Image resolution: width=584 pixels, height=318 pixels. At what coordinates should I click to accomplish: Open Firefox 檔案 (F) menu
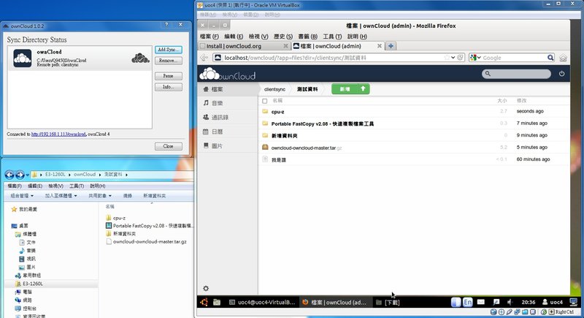210,36
